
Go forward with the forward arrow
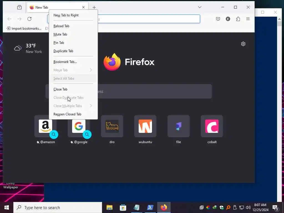click(19, 19)
